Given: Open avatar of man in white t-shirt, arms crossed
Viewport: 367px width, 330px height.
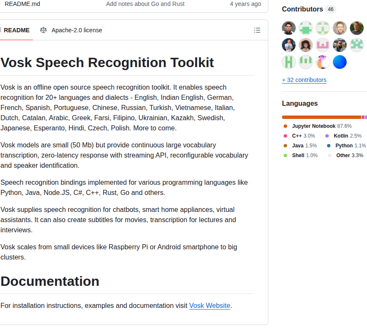Looking at the screenshot, I should click(x=289, y=45).
